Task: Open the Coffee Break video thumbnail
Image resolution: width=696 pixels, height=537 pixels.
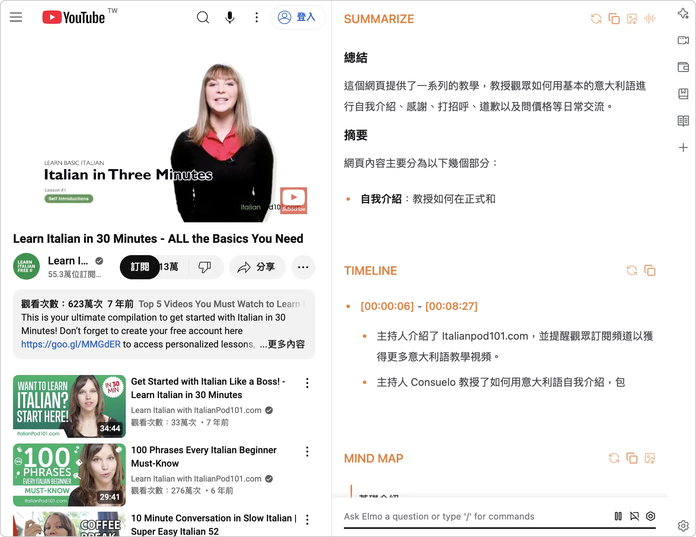Action: tap(69, 524)
